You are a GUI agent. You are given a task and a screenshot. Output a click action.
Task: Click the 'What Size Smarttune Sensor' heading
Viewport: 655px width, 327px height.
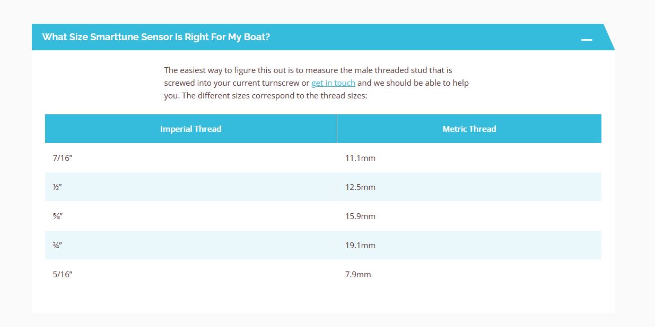tap(156, 37)
